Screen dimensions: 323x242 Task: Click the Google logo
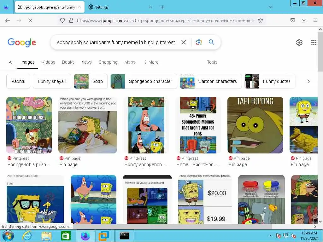coord(22,43)
